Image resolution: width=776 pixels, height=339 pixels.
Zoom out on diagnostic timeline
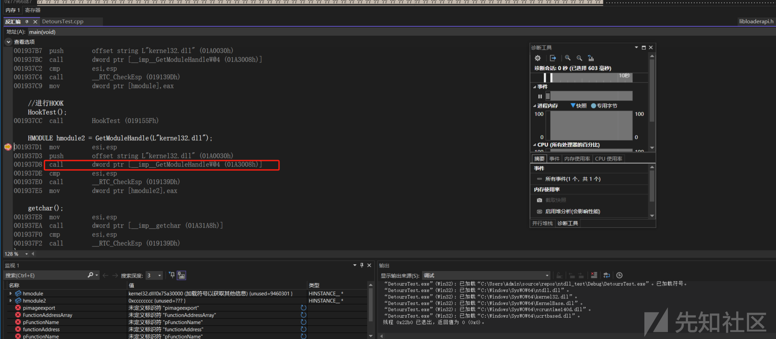point(579,58)
